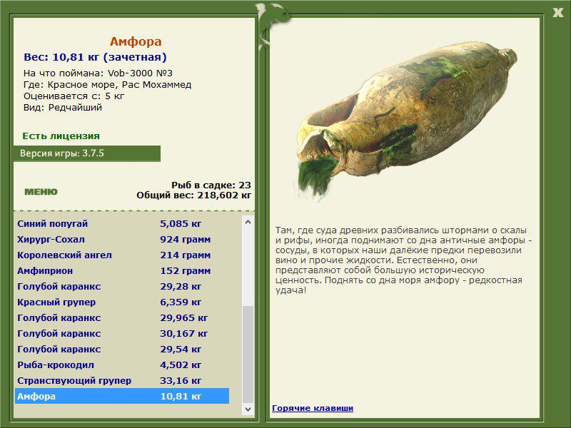Click the Общий вес: 218,602 кг text
The height and width of the screenshot is (428, 571).
point(193,195)
